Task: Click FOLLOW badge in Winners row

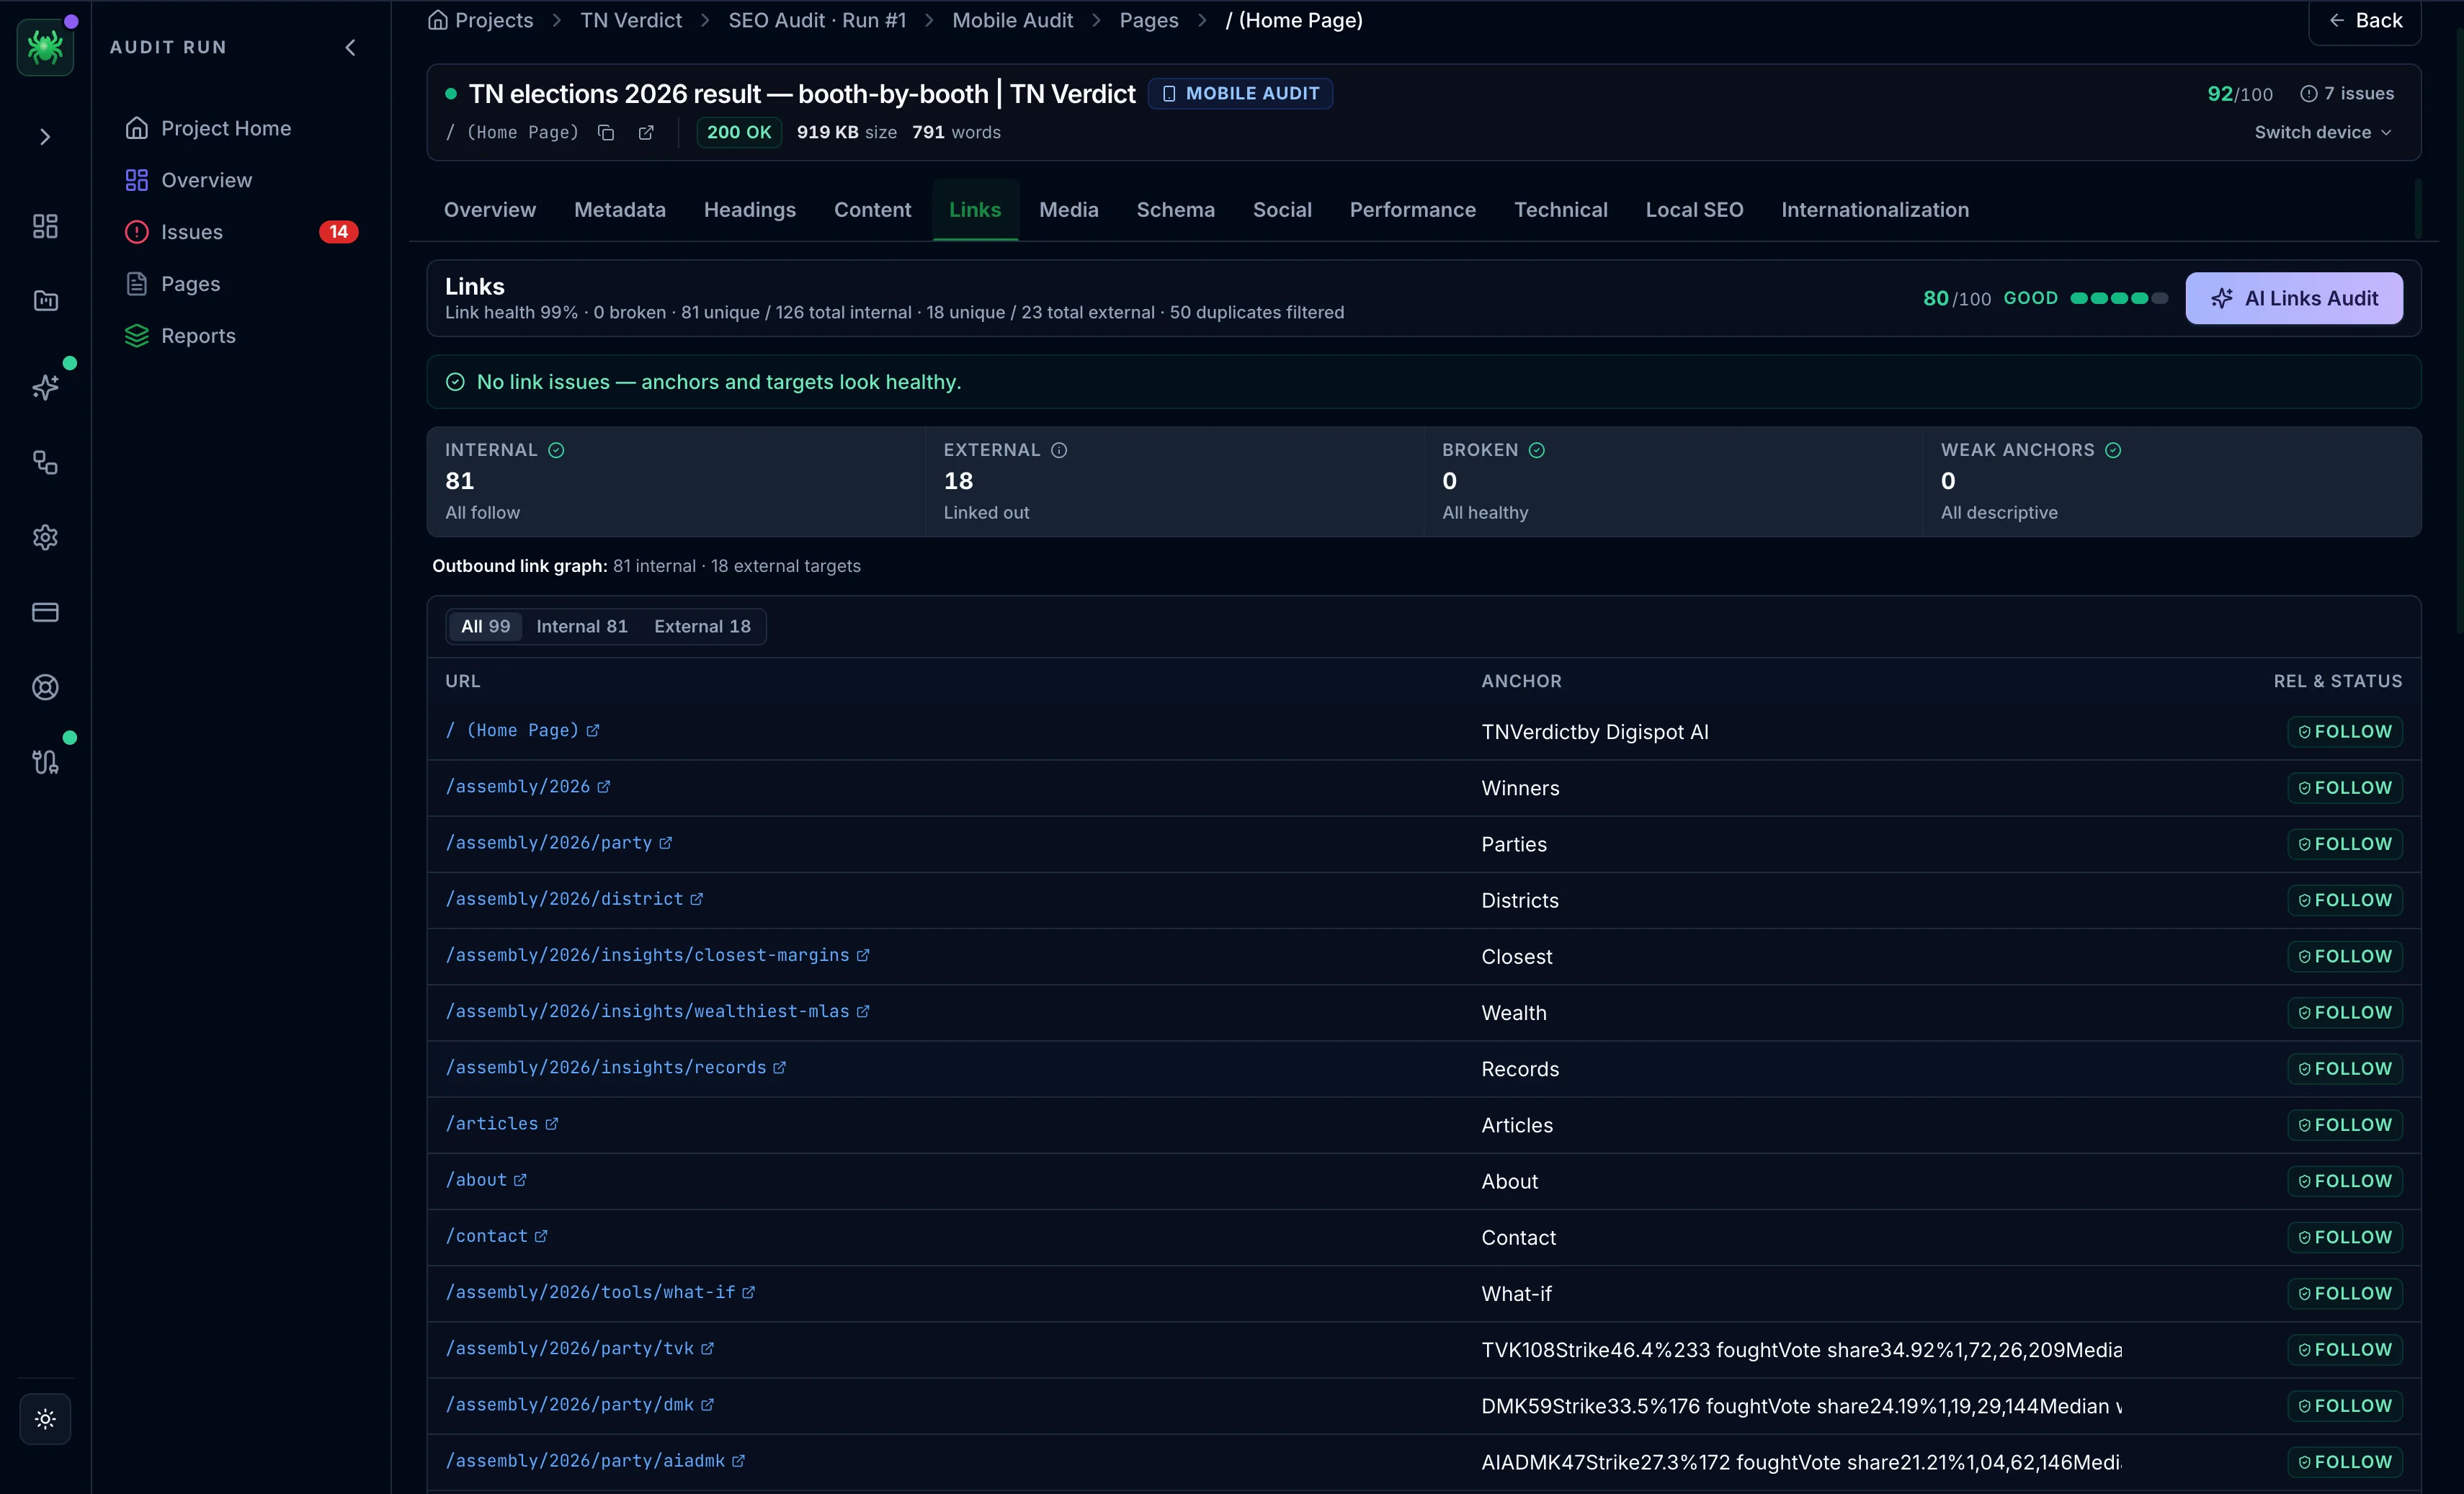Action: click(x=2345, y=788)
